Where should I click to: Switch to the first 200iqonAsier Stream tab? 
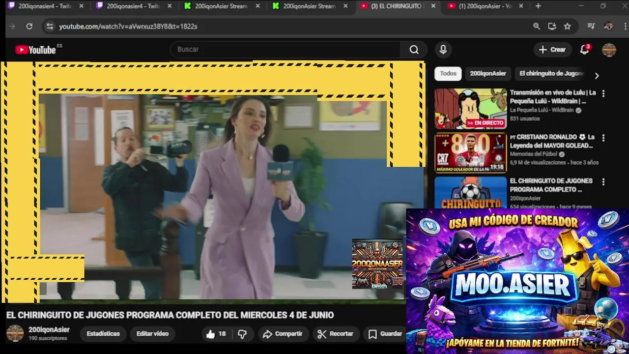(x=221, y=6)
